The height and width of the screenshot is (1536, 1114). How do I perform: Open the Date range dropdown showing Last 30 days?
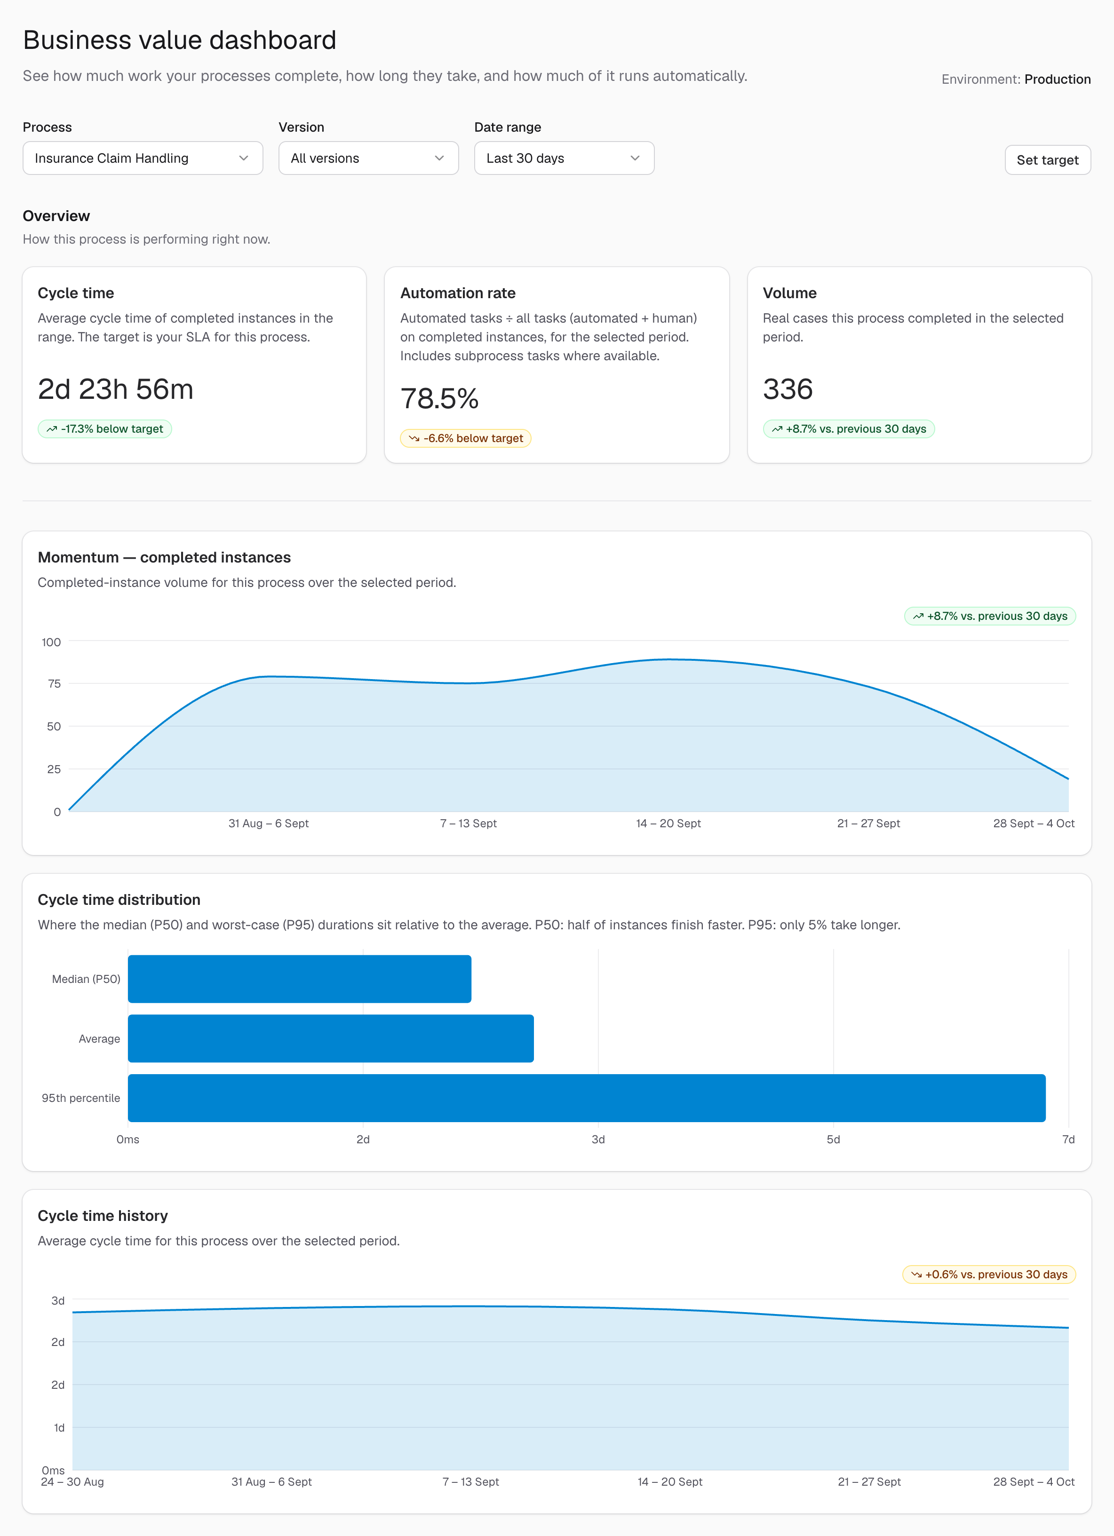(x=564, y=158)
